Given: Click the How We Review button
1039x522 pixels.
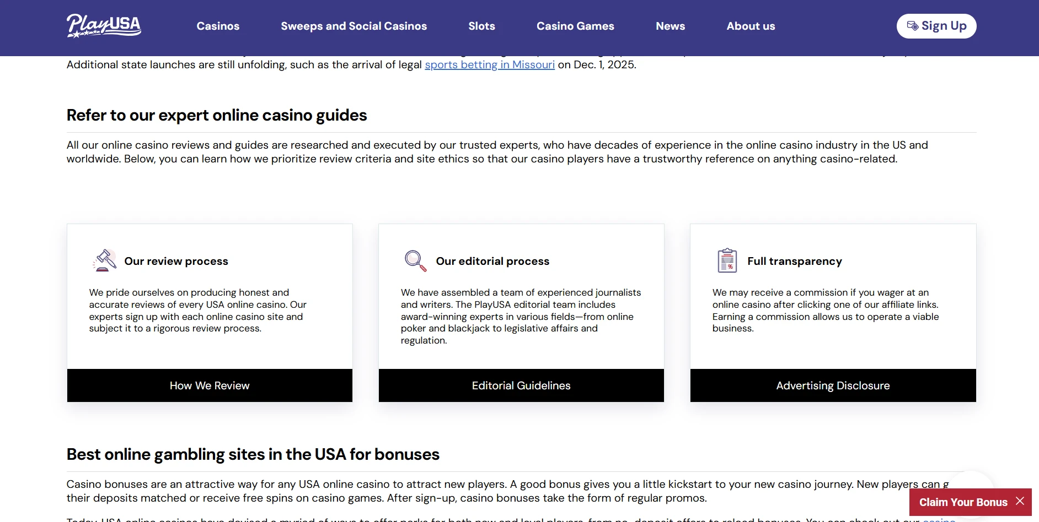Looking at the screenshot, I should (x=210, y=385).
